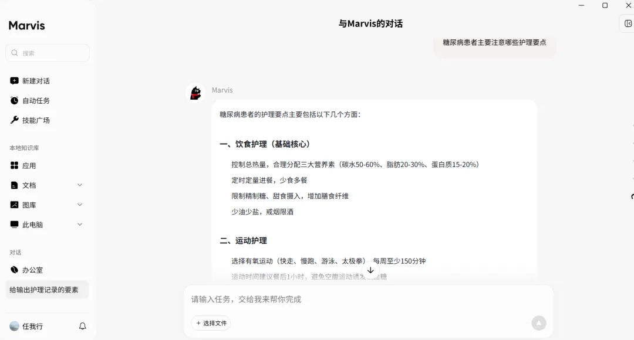Image resolution: width=634 pixels, height=340 pixels.
Task: Click the 任我行 user avatar
Action: [14, 327]
